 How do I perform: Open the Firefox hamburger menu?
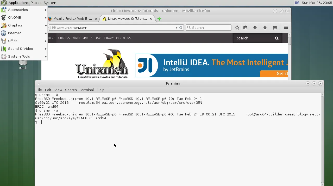286,27
